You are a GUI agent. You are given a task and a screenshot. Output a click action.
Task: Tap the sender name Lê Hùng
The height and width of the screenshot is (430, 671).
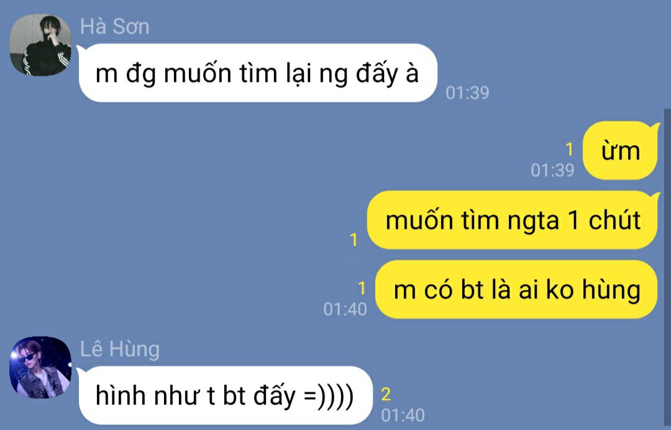click(x=120, y=349)
